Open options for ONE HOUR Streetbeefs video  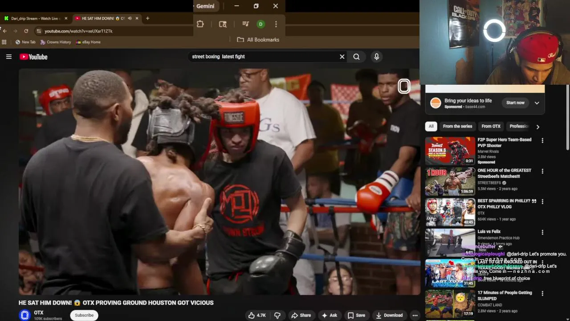click(x=542, y=171)
